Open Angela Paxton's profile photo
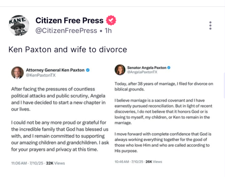This screenshot has width=225, height=177. click(x=120, y=70)
